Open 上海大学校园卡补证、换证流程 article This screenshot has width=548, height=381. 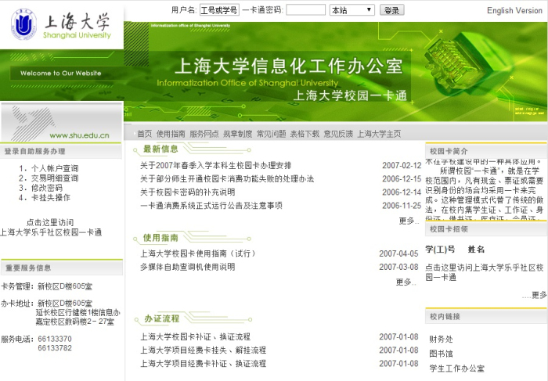(195, 336)
